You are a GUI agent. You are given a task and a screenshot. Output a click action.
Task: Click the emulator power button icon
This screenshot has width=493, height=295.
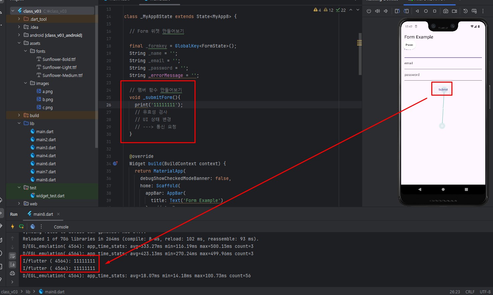(369, 11)
